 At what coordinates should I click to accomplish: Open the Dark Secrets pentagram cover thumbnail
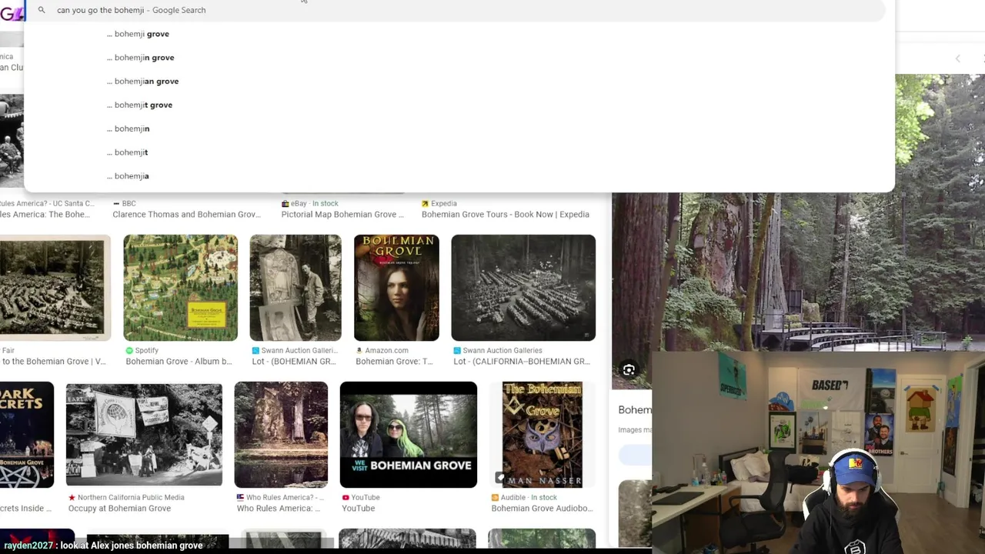26,435
